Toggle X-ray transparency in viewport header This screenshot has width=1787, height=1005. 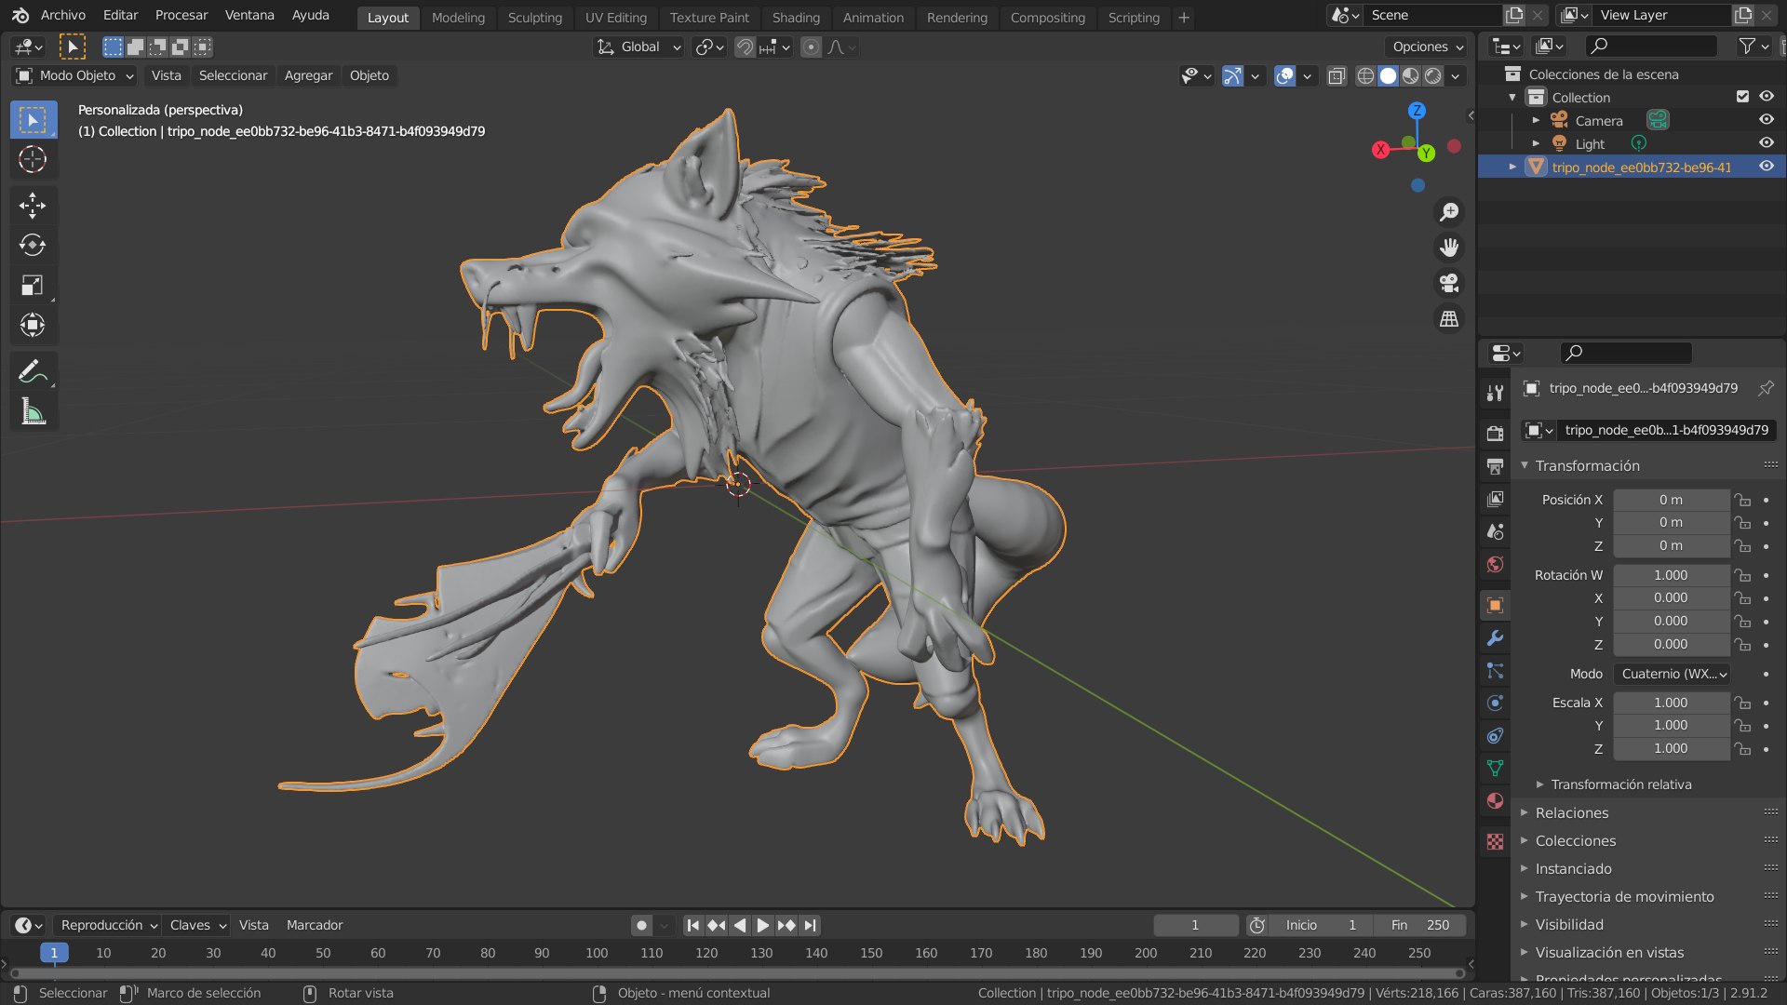[x=1337, y=76]
